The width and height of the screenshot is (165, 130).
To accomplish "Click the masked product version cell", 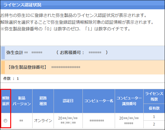I will [21, 121].
